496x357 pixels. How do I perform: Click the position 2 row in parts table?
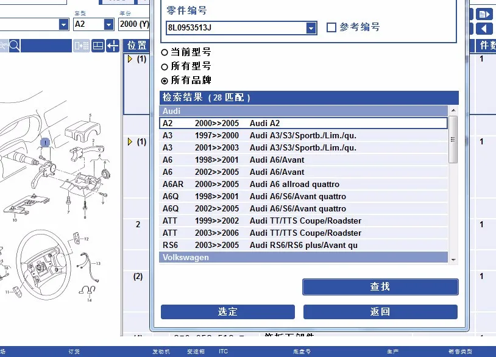tap(138, 225)
